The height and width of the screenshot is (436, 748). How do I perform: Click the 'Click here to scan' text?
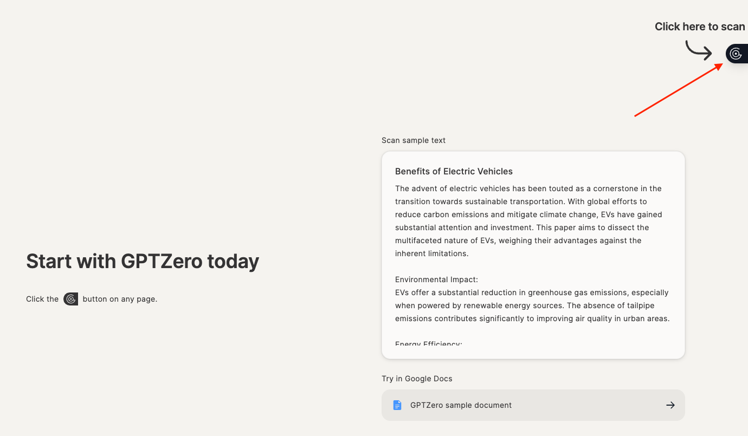point(699,27)
